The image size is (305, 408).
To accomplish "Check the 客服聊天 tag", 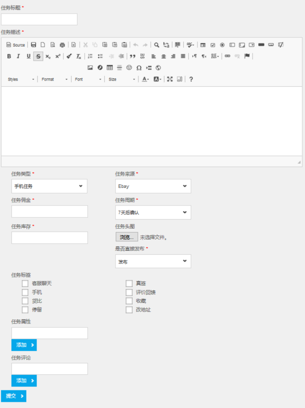I will (25, 283).
